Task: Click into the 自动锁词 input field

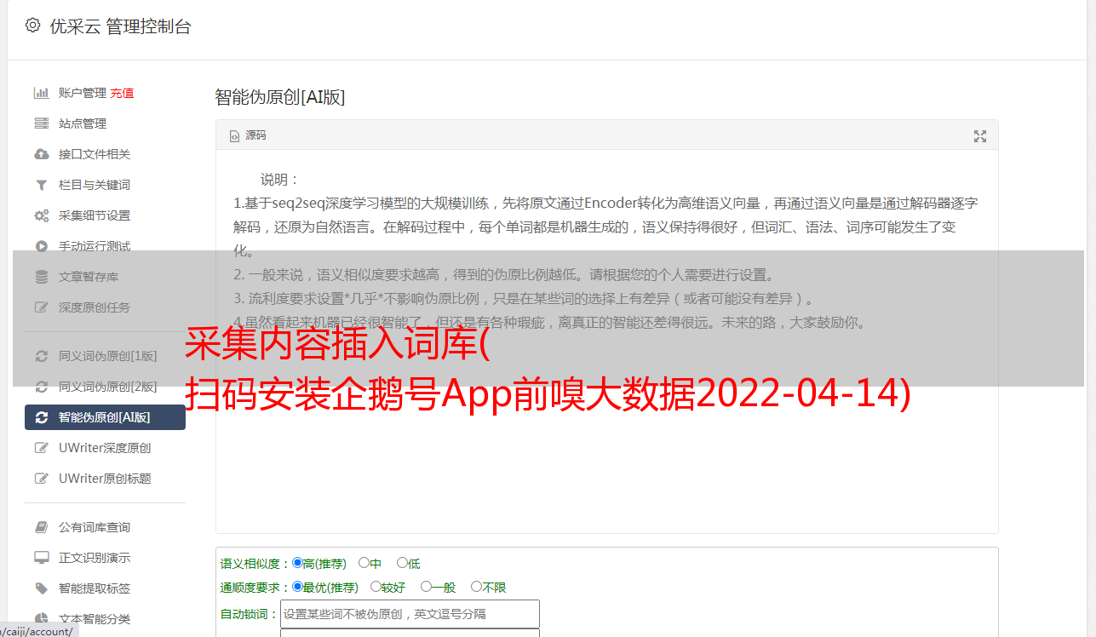Action: (410, 614)
